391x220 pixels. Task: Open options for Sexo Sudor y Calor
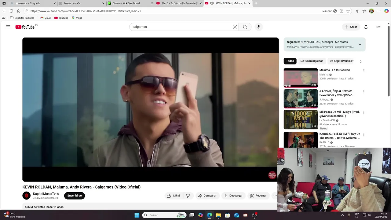click(x=364, y=92)
